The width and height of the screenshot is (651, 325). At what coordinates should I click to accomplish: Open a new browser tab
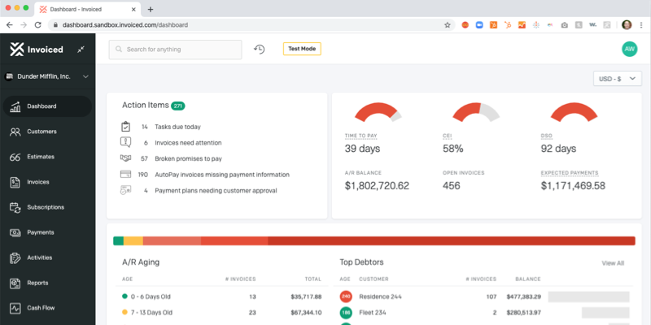click(x=151, y=9)
